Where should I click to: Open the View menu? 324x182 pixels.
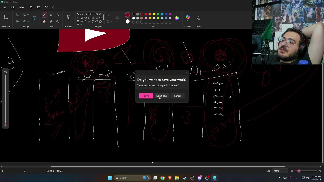coord(22,7)
